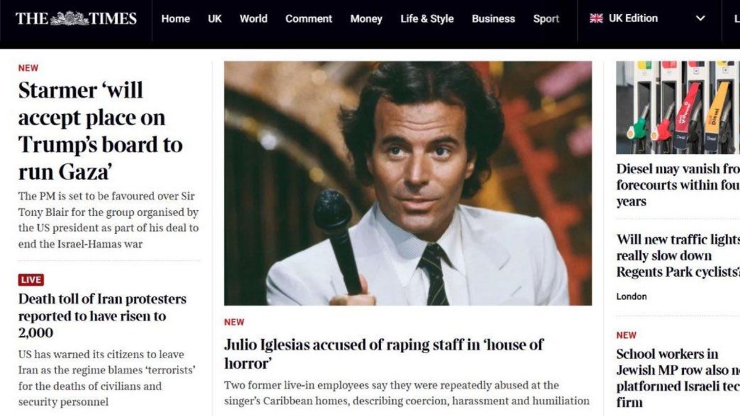
Task: Select the UK navigation item
Action: click(215, 18)
